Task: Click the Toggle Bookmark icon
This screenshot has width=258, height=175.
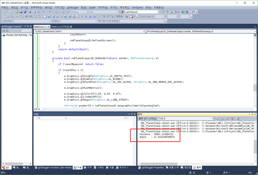Action: 45,17
